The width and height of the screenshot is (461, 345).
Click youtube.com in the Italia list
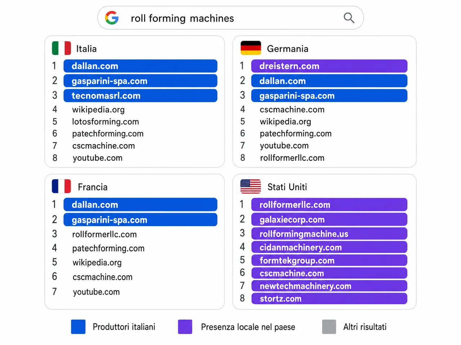pyautogui.click(x=98, y=158)
